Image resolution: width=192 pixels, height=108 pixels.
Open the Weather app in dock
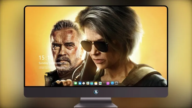click(80, 83)
